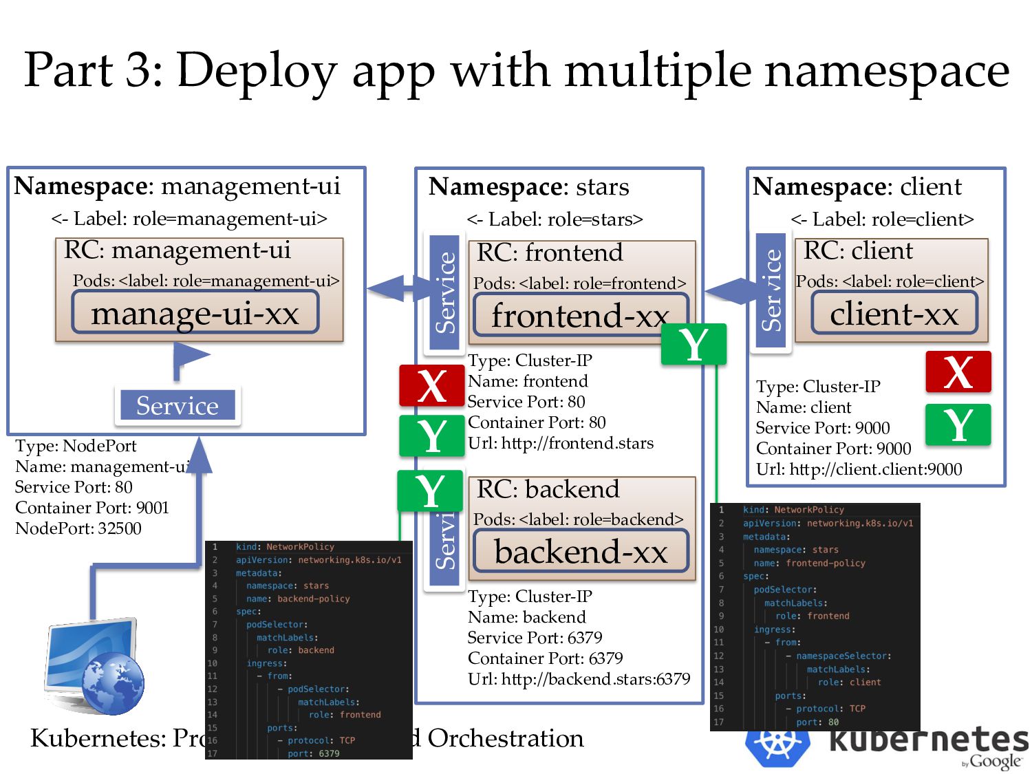Click the Name: client text
The height and width of the screenshot is (774, 1032).
click(804, 407)
